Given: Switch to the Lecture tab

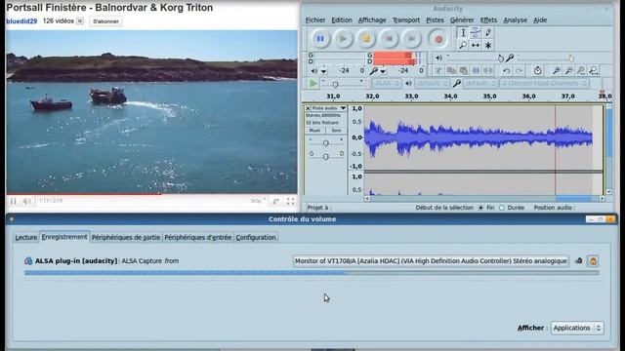Looking at the screenshot, I should [x=26, y=237].
